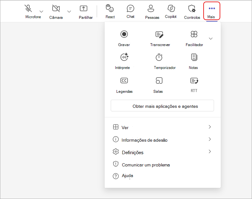Launch Copilot from the toolbar
The image size is (252, 199).
171,12
